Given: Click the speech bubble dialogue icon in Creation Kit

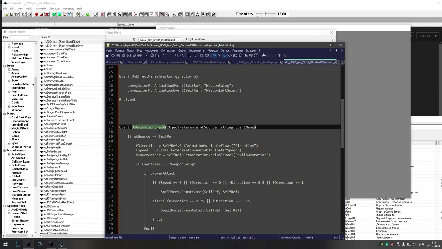Looking at the screenshot, I should tap(95, 14).
